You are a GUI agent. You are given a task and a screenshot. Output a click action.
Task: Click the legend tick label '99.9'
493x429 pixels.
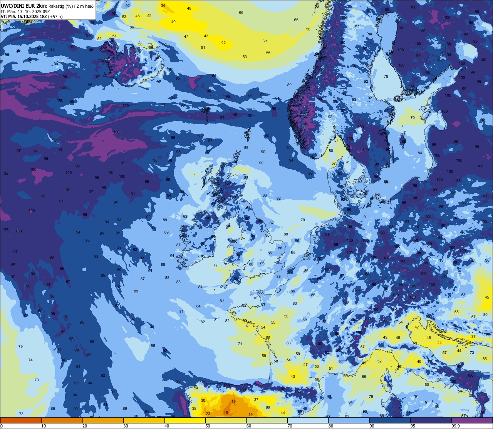click(x=456, y=426)
